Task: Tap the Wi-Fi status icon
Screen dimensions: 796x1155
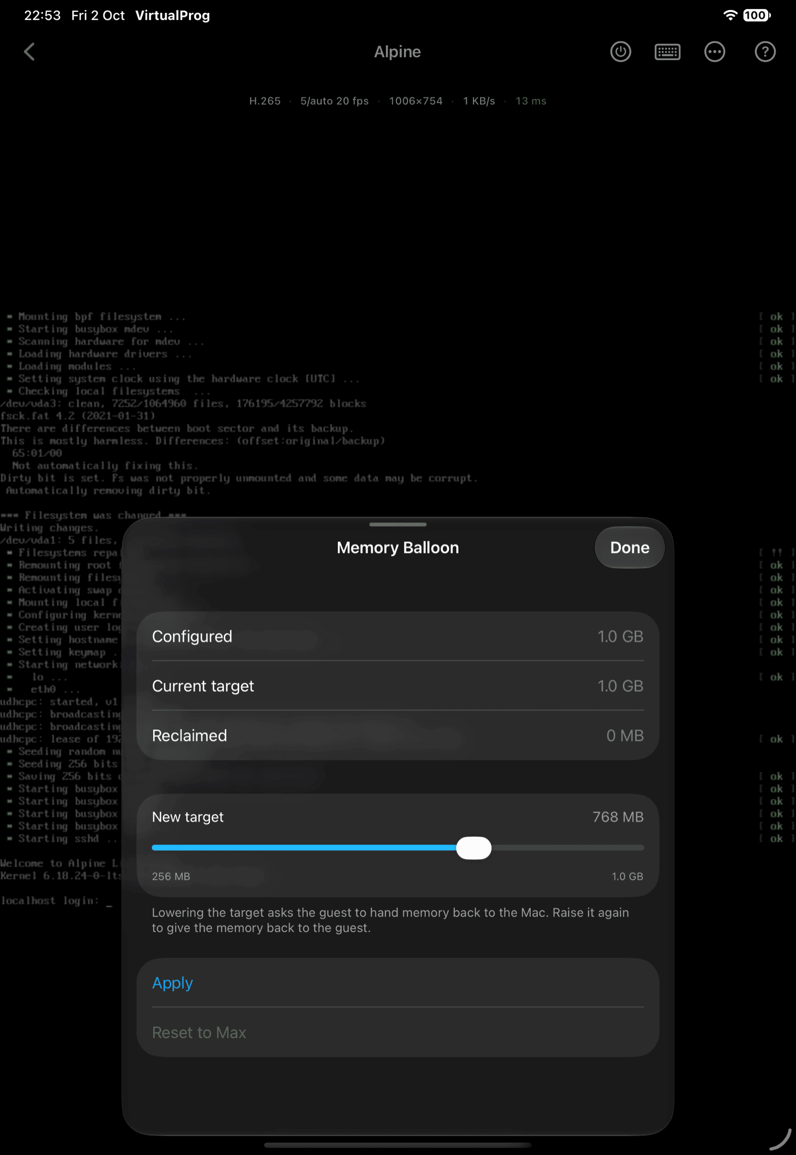Action: click(x=730, y=15)
